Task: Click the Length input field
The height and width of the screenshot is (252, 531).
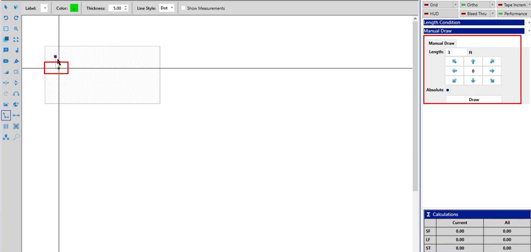Action: click(x=456, y=52)
